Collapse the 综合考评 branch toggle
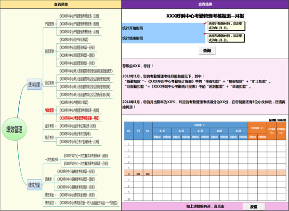The width and height of the screenshot is (289, 211). 56,138
